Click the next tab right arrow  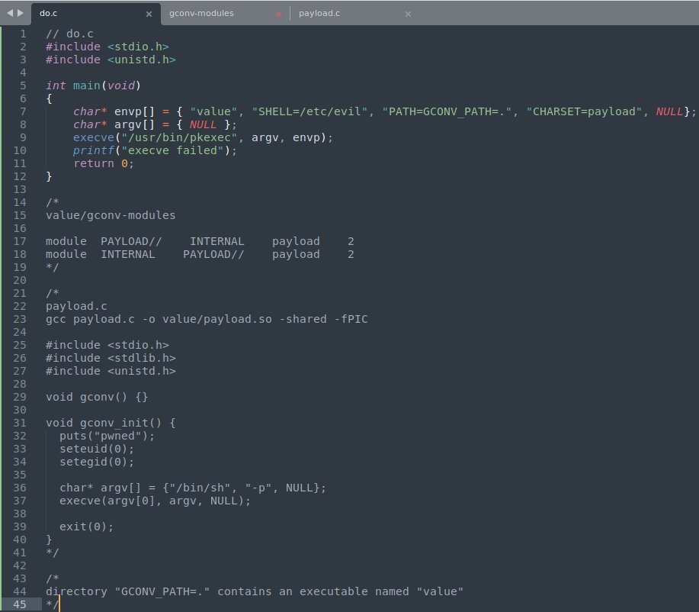click(x=20, y=14)
